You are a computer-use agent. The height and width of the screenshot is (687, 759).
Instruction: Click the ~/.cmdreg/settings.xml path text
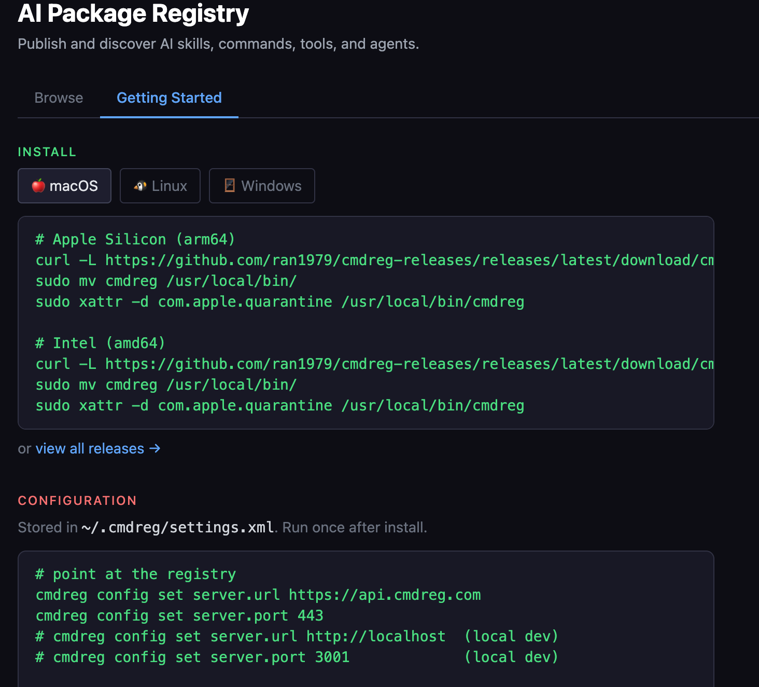[x=178, y=528]
